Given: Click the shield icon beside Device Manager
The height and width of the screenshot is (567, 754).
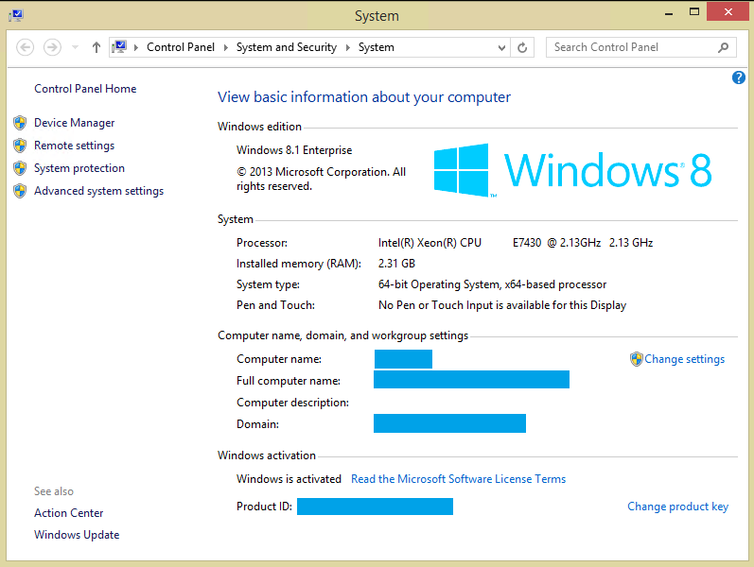Looking at the screenshot, I should [x=20, y=123].
